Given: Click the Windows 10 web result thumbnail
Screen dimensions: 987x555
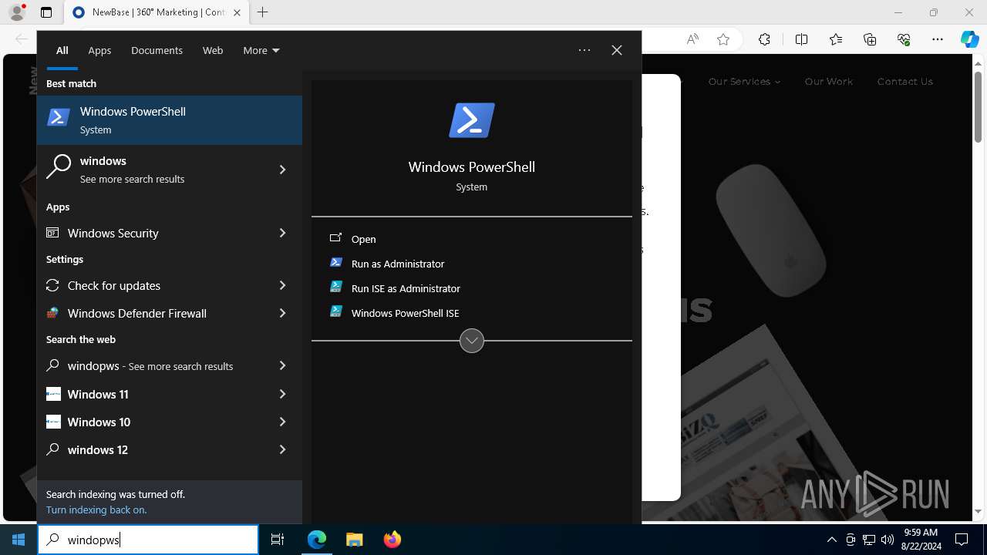Looking at the screenshot, I should tap(53, 422).
